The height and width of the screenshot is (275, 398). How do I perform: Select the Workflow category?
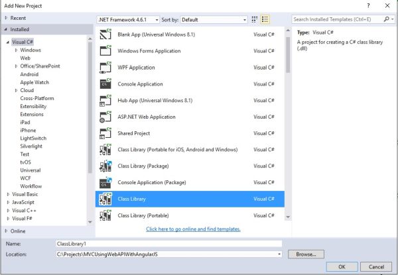point(31,186)
